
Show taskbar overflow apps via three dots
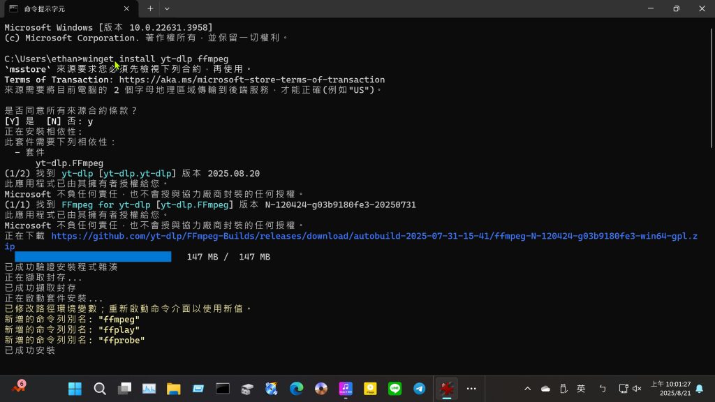471,389
